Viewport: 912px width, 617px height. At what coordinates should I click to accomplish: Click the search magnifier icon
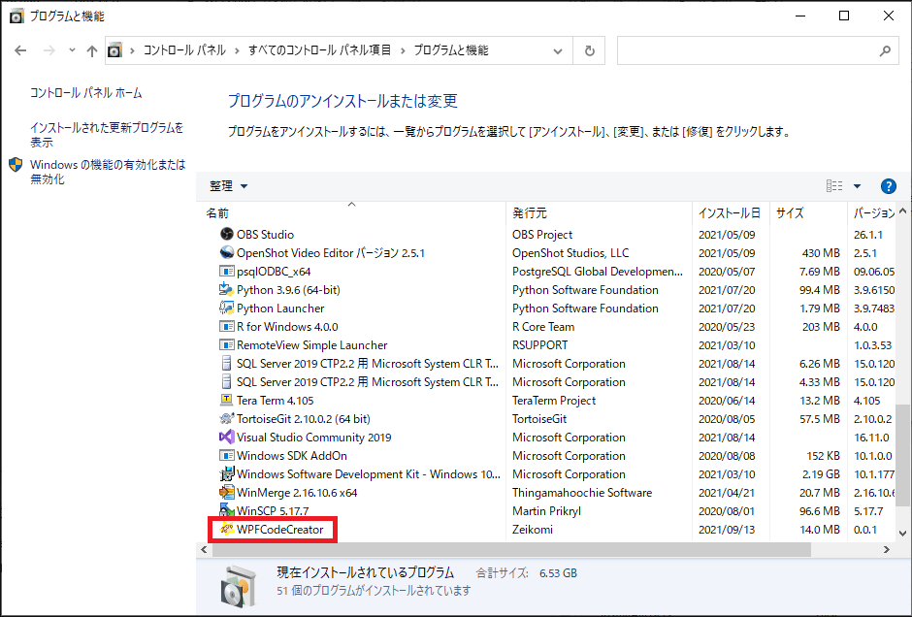pos(885,50)
